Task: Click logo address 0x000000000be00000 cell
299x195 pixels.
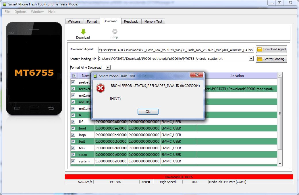Action: (x=111, y=135)
